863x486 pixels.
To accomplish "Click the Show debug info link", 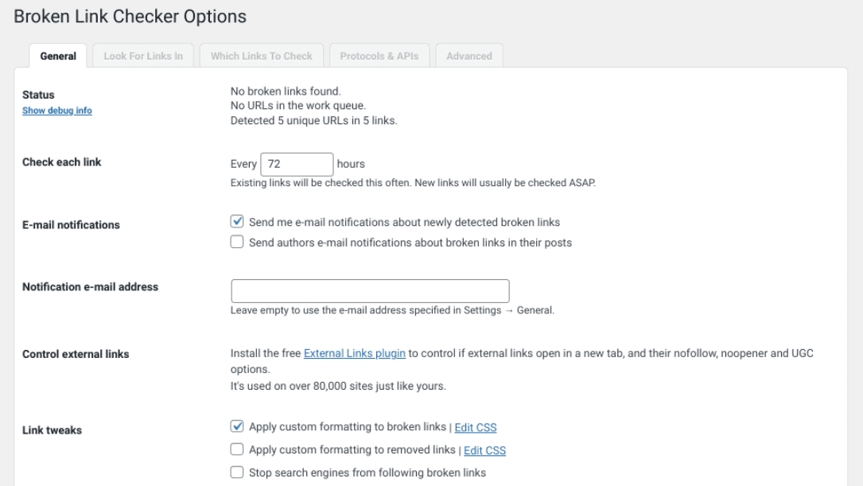I will pyautogui.click(x=56, y=111).
